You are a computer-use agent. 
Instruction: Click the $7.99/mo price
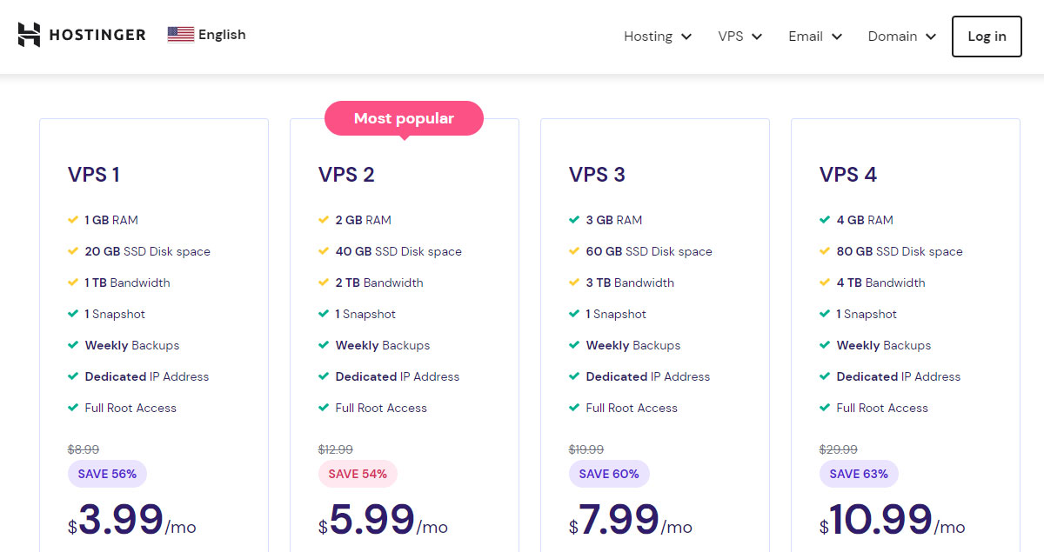pyautogui.click(x=631, y=520)
